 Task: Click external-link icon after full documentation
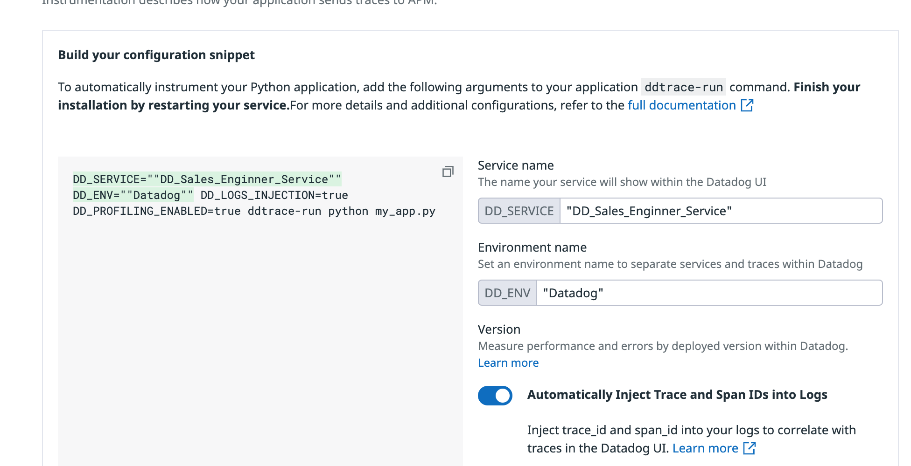747,105
